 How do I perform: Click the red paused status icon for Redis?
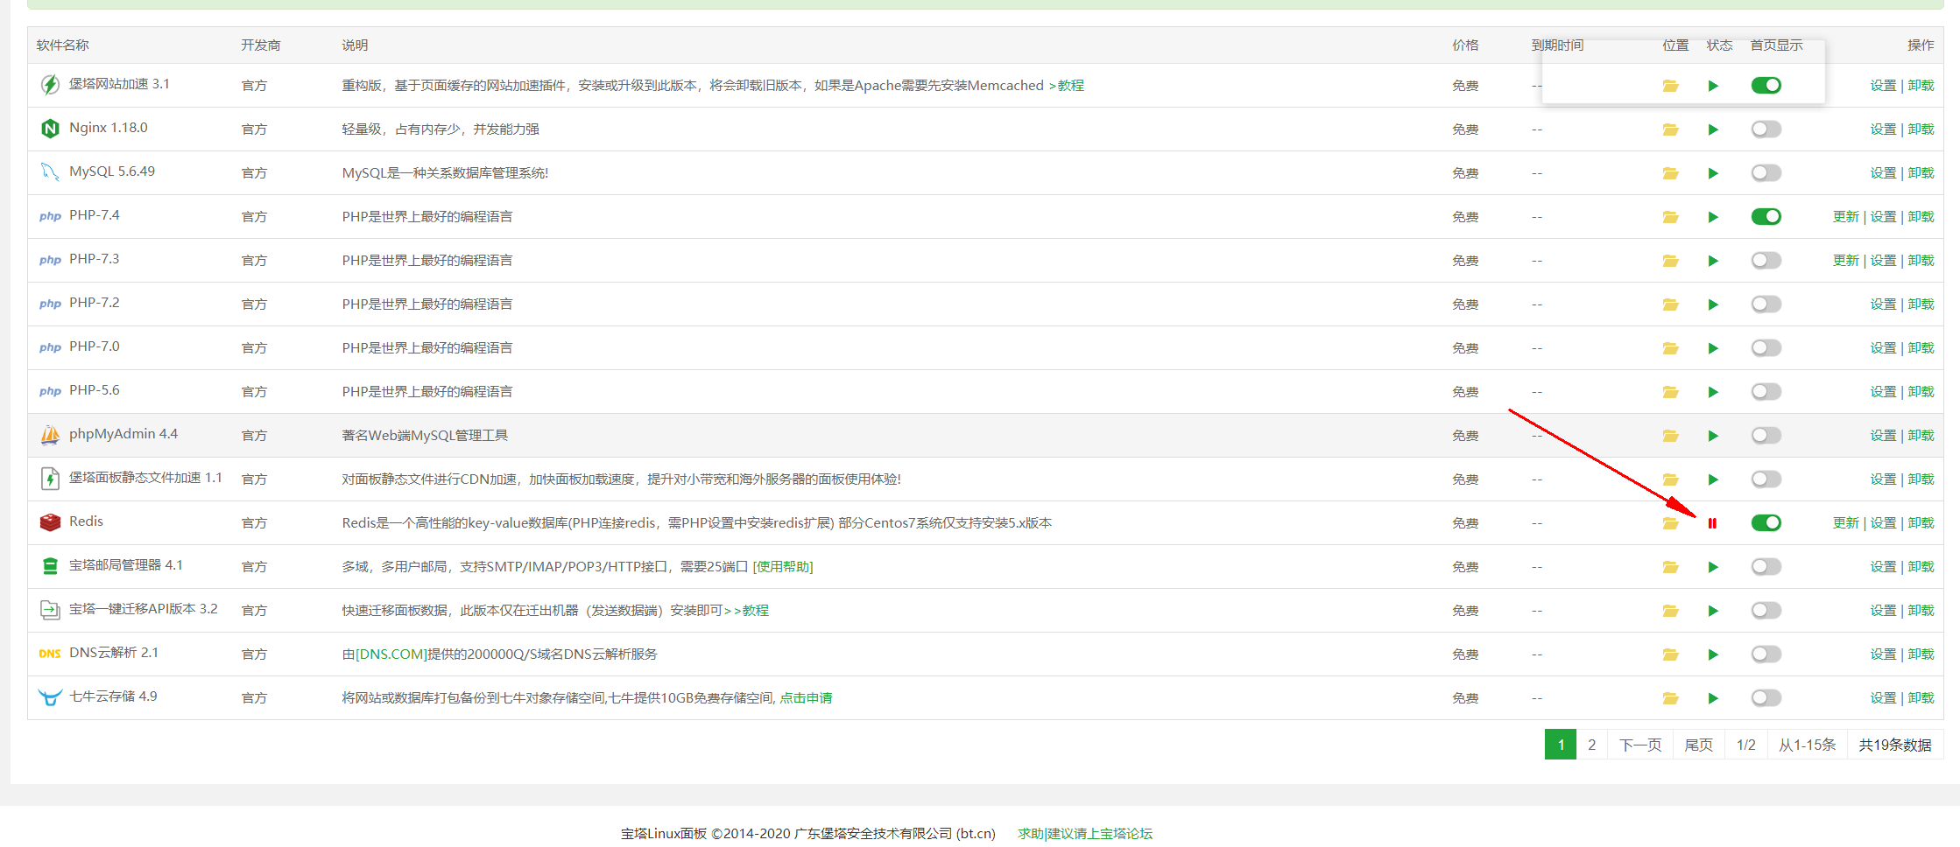(1712, 523)
